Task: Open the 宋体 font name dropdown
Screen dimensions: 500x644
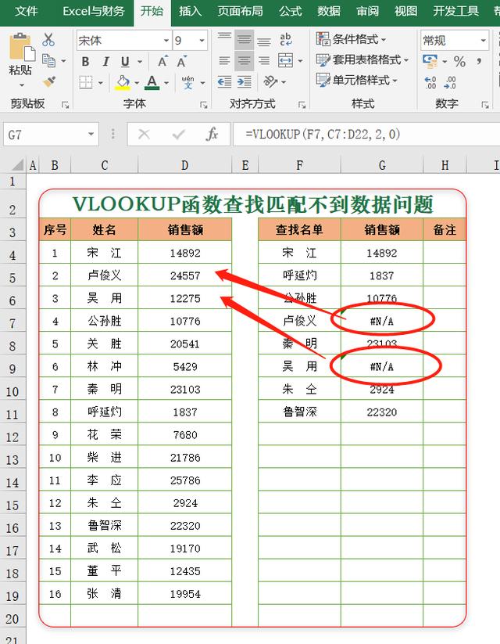Action: [166, 40]
